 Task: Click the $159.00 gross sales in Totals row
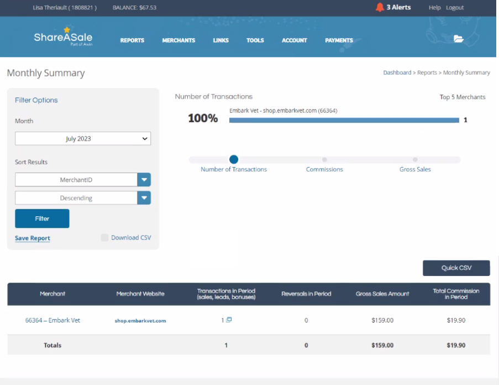coord(382,345)
